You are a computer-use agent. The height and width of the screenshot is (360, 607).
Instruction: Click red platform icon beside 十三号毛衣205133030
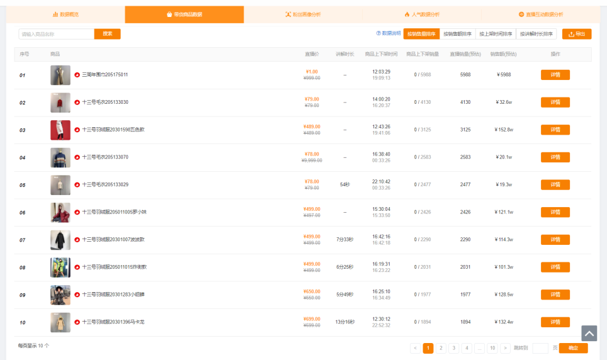tap(77, 103)
